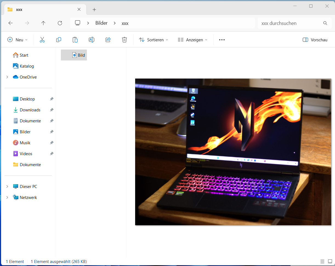This screenshot has width=335, height=266.
Task: Close the xxx tab
Action: pos(79,9)
